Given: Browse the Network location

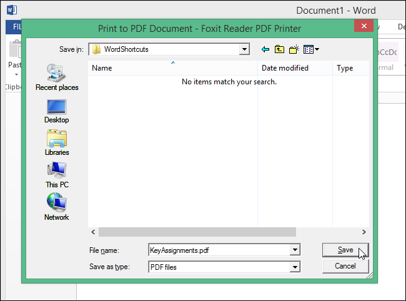Looking at the screenshot, I should [x=57, y=207].
